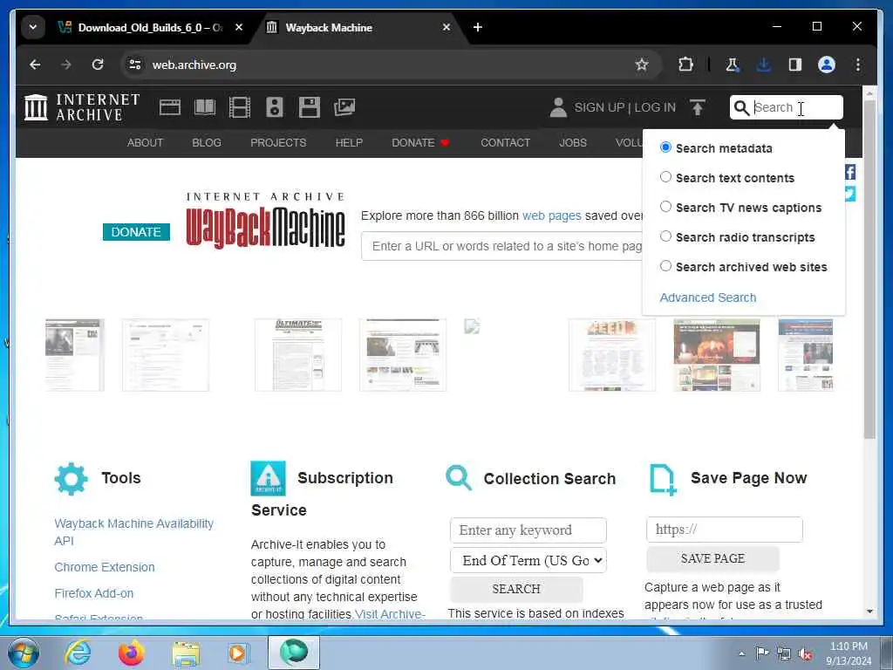This screenshot has width=893, height=670.
Task: Open the browser Extensions puzzle icon
Action: click(x=685, y=65)
